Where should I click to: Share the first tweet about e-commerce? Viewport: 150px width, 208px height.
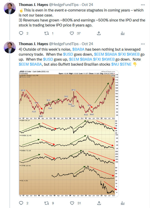[x=99, y=33]
